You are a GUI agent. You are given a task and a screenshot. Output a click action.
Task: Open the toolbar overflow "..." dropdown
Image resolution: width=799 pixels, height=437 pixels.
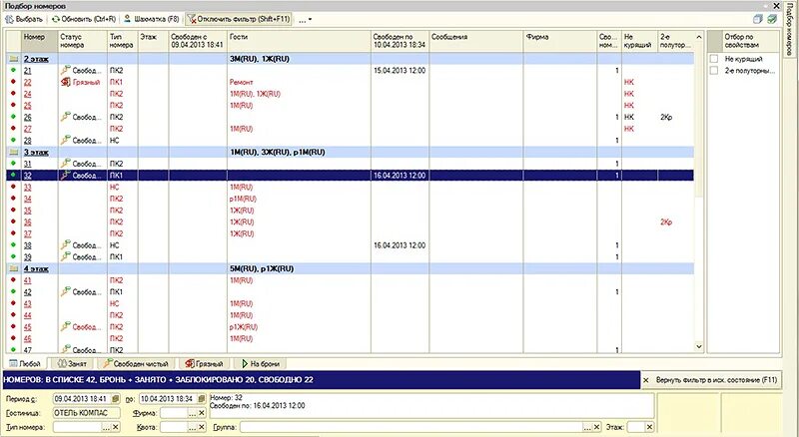(305, 20)
